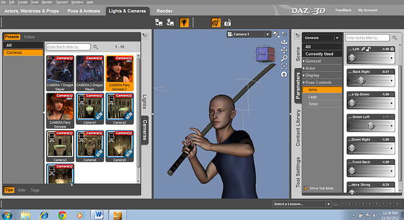Open the Camera 1 view dropdown
The height and width of the screenshot is (220, 404).
pyautogui.click(x=268, y=35)
